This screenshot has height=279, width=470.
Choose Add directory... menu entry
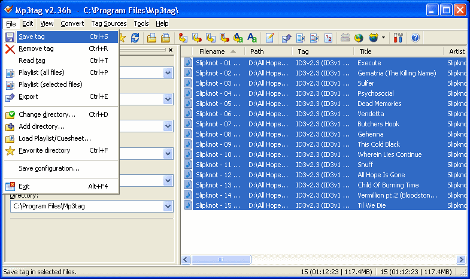pyautogui.click(x=62, y=126)
